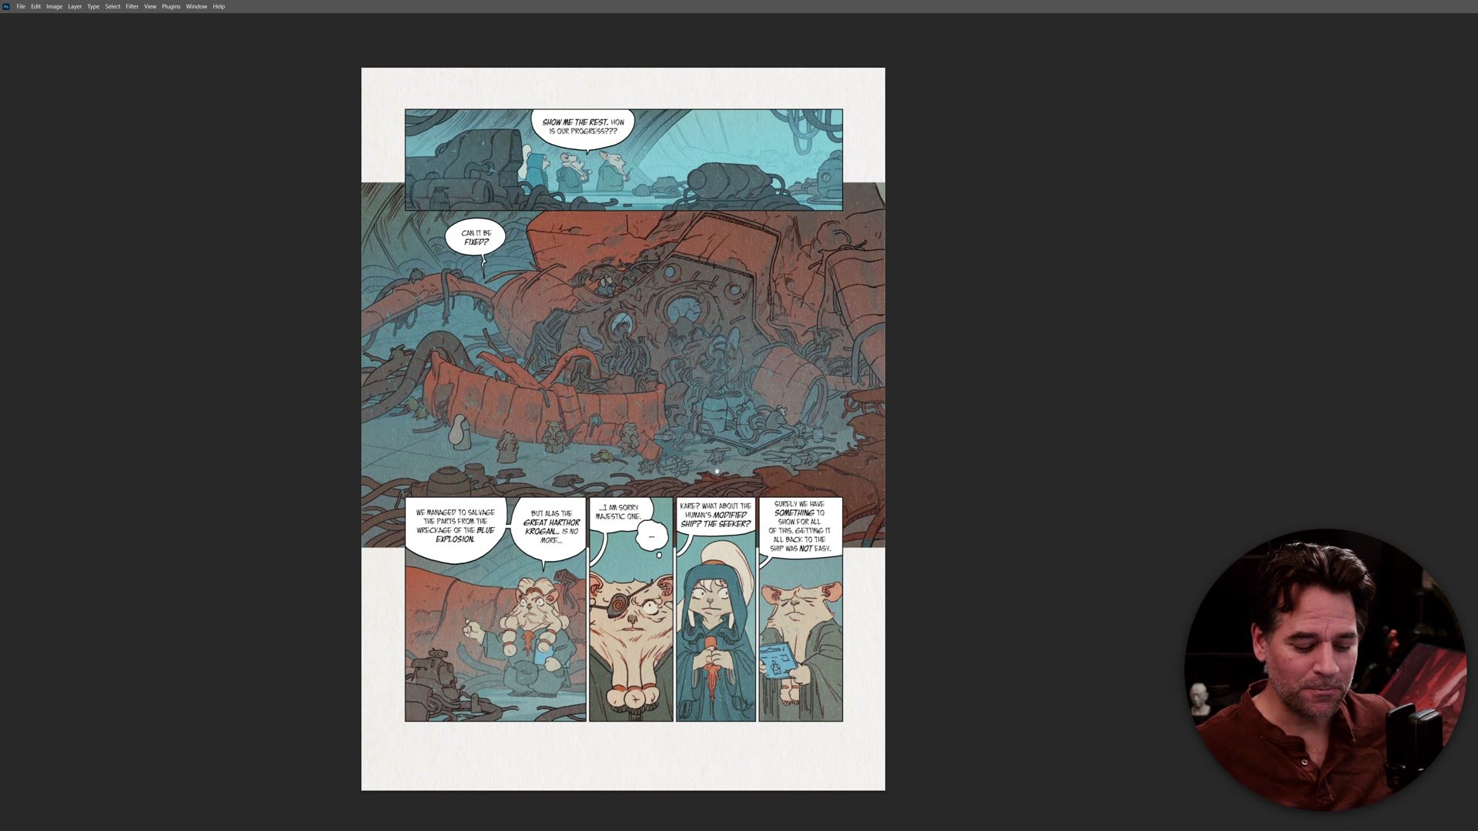Open the Plugins menu

pyautogui.click(x=171, y=6)
